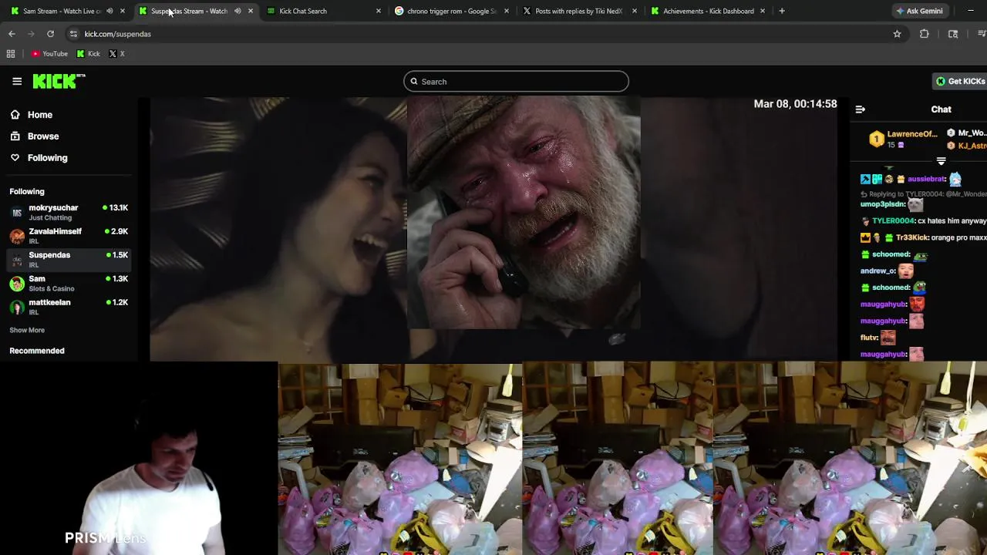Click flutv username in chat
The width and height of the screenshot is (987, 555).
(870, 338)
